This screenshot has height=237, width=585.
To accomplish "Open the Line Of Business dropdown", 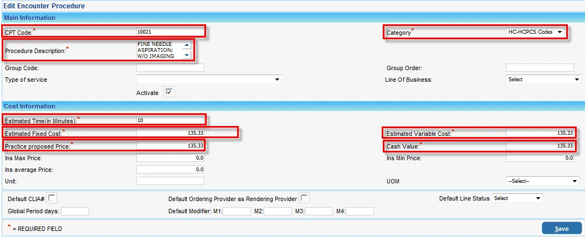I will [543, 79].
